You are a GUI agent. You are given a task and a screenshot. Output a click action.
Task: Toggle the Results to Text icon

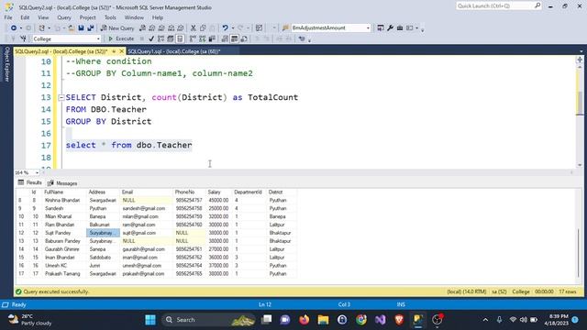click(x=225, y=38)
